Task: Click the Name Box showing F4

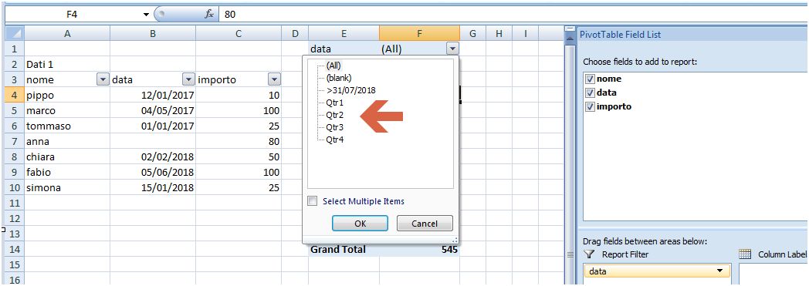Action: pyautogui.click(x=73, y=15)
